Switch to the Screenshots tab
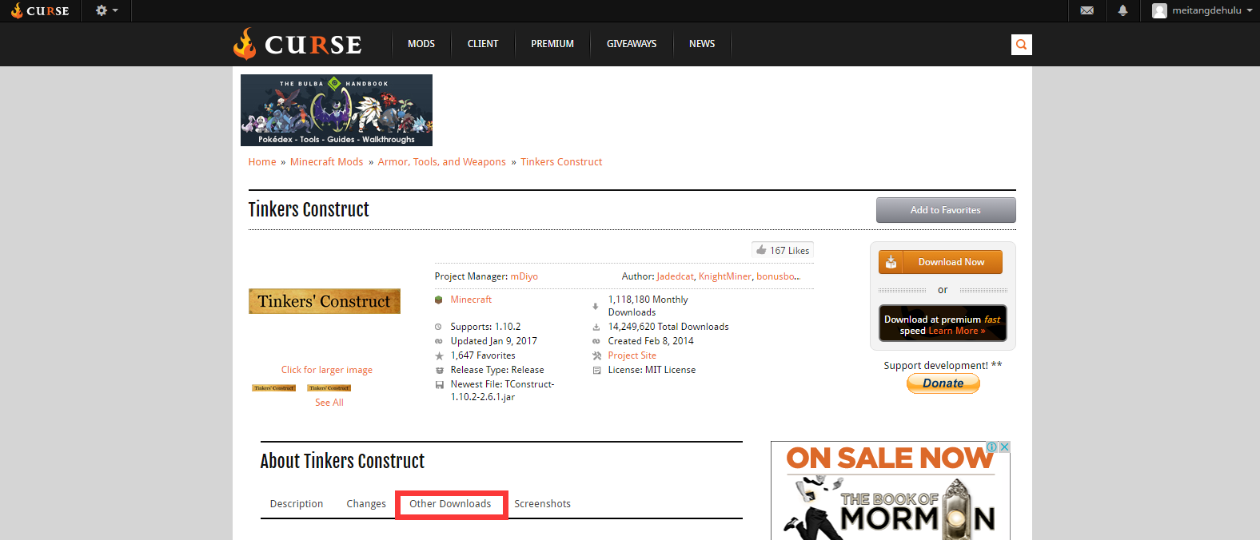The width and height of the screenshot is (1260, 540). 542,504
